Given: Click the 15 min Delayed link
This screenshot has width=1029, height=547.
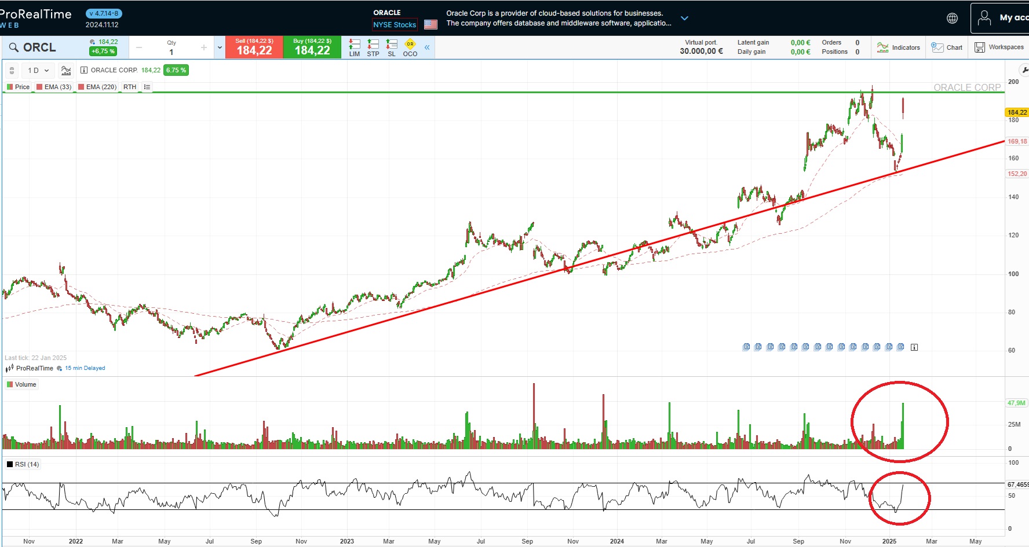Looking at the screenshot, I should [x=84, y=368].
